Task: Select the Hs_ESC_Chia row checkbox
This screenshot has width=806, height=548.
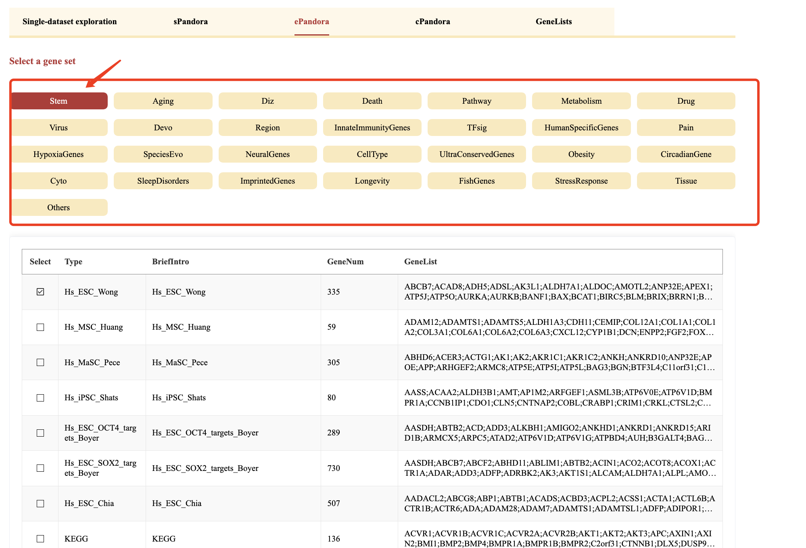Action: pos(40,504)
